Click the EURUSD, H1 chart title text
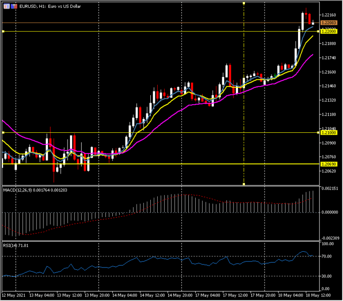This screenshot has height=301, width=343. [50, 6]
